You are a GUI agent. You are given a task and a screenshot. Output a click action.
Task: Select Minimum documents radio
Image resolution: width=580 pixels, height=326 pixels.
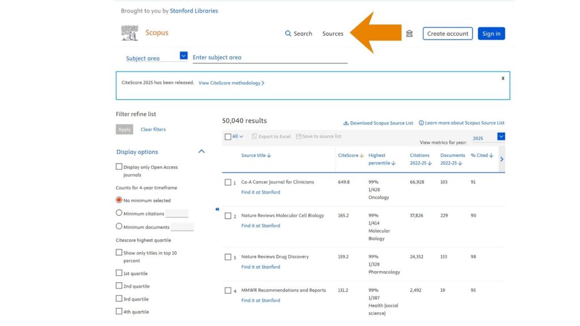(119, 226)
